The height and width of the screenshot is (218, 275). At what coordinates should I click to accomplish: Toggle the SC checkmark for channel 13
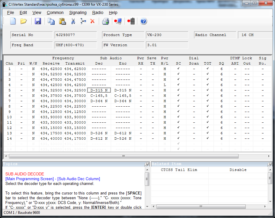pyautogui.click(x=178, y=133)
